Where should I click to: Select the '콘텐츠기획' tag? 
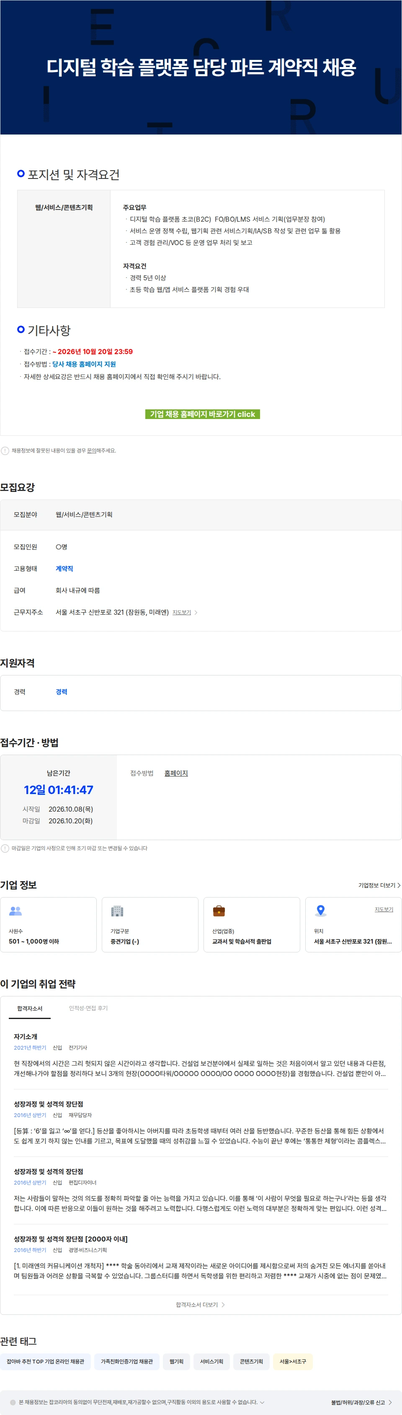(x=252, y=1361)
